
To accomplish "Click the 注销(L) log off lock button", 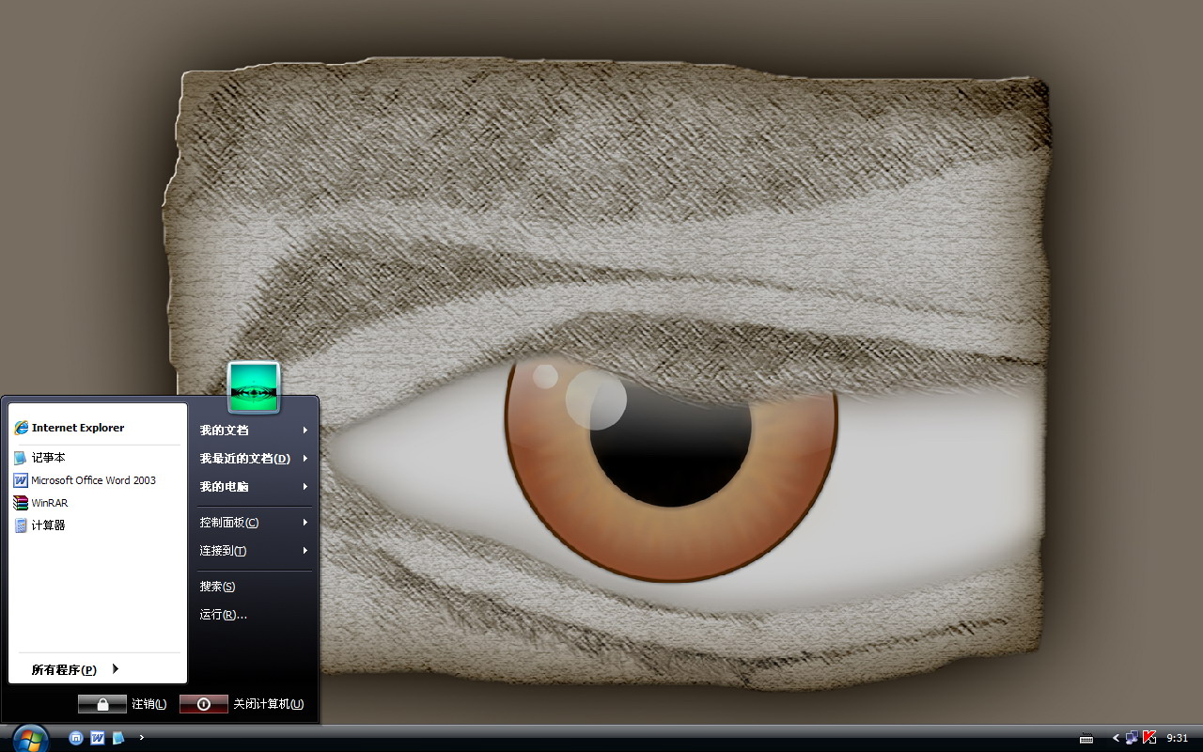I will point(102,704).
